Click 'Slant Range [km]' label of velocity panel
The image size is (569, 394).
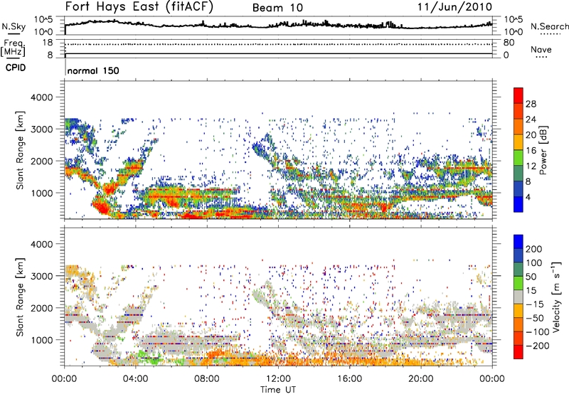[20, 297]
